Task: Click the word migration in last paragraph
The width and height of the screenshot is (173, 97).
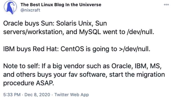Action: coord(151,75)
